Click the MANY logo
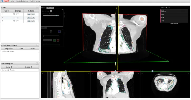 click(x=5, y=1)
